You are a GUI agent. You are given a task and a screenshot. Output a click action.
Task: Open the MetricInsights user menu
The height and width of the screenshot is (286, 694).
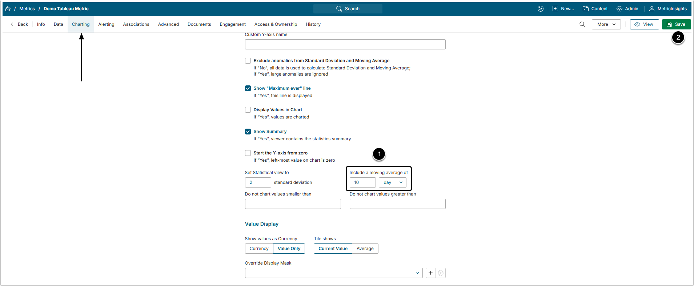click(x=668, y=9)
